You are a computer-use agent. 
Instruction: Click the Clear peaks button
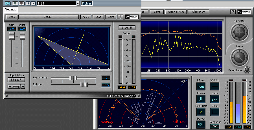pos(215,112)
